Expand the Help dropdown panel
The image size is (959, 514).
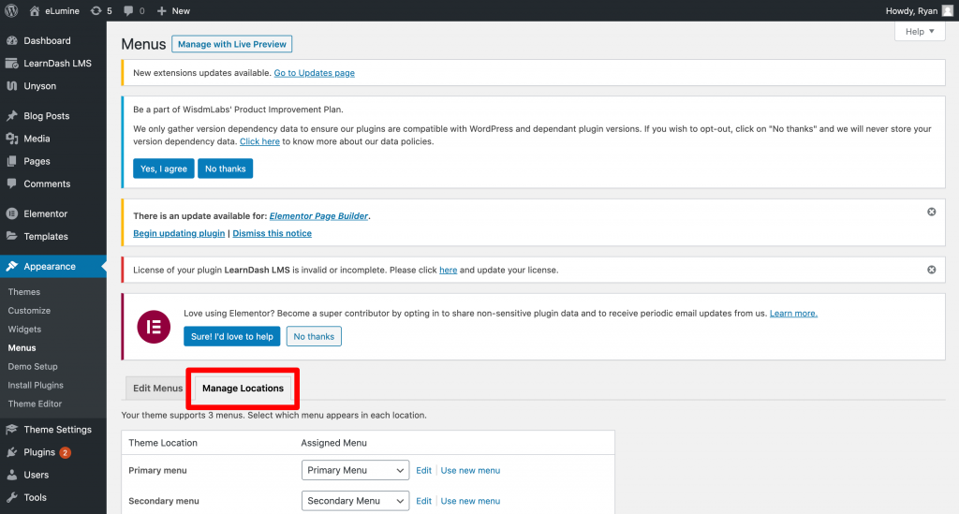tap(920, 32)
